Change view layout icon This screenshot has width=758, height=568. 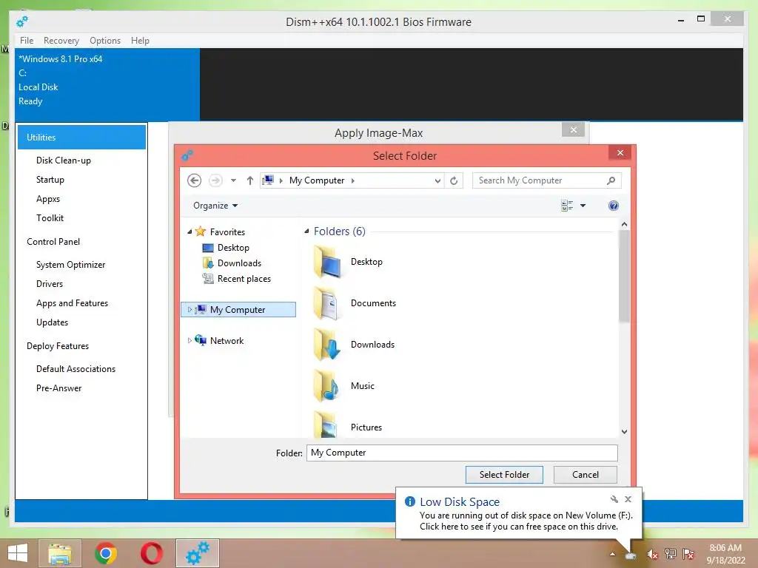click(x=567, y=206)
